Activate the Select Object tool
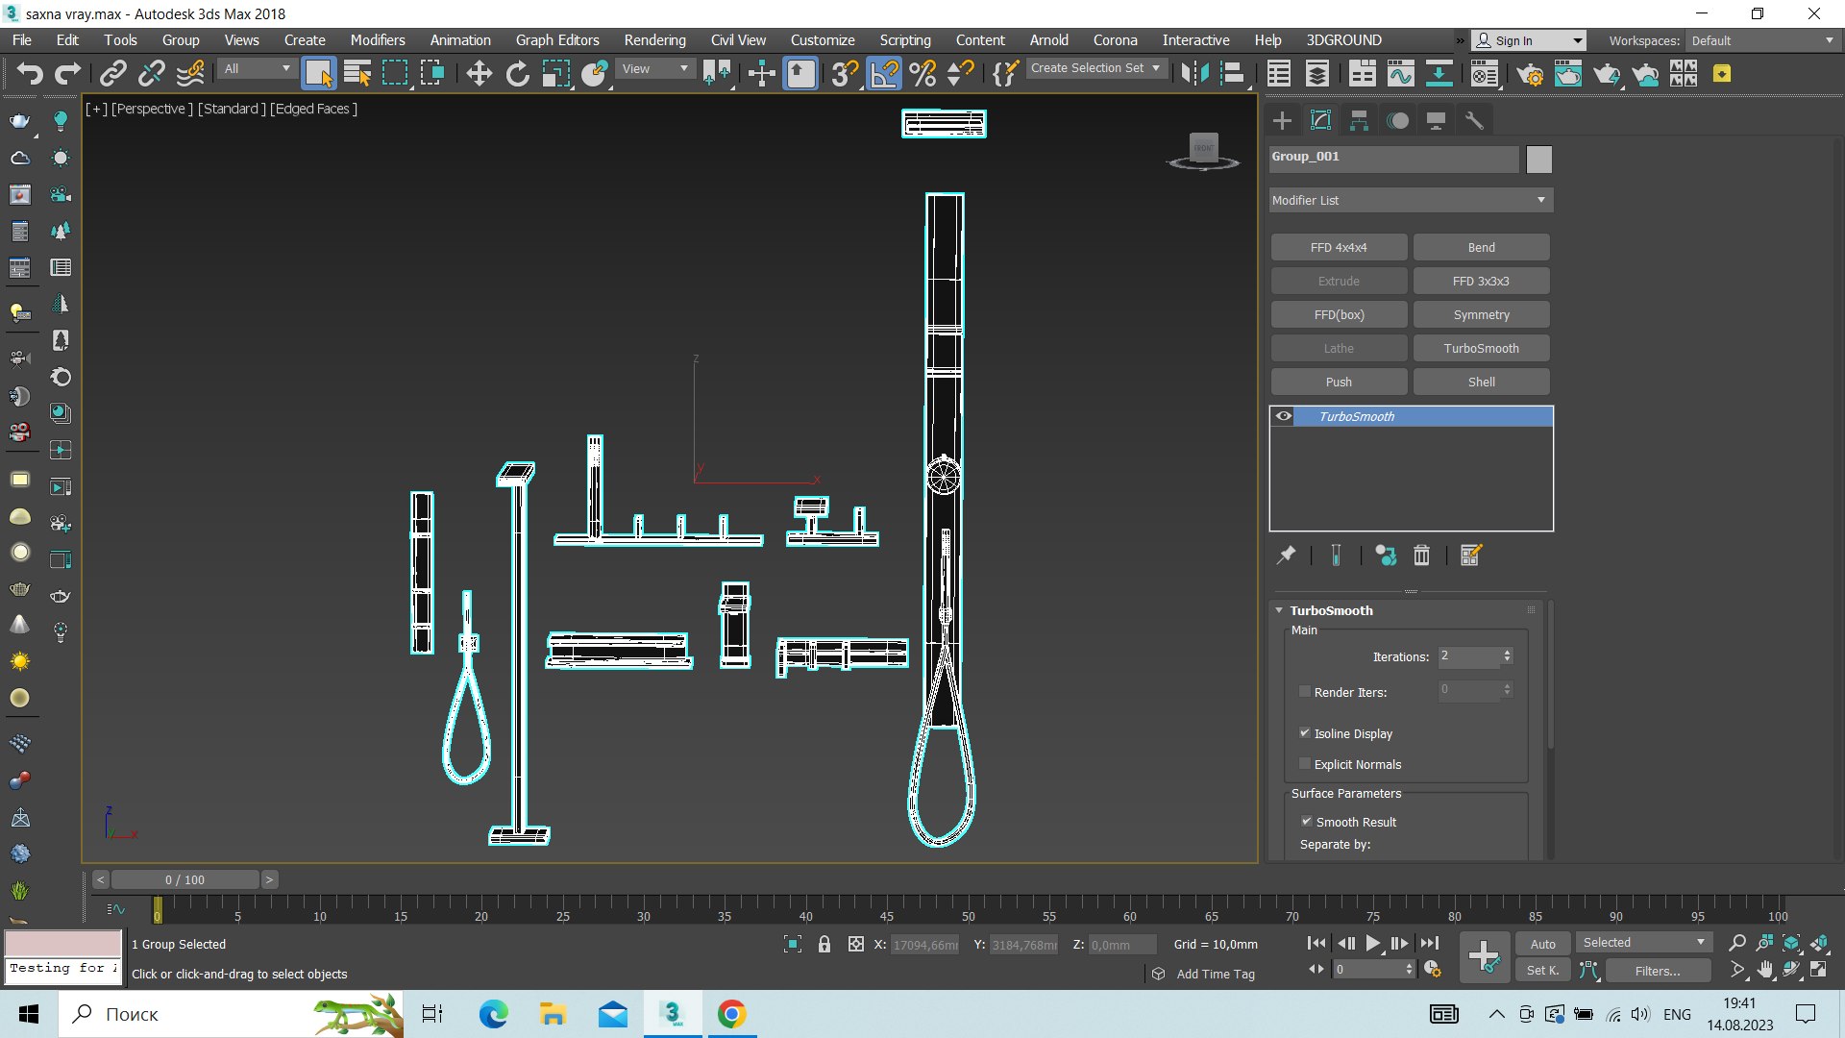 [318, 73]
